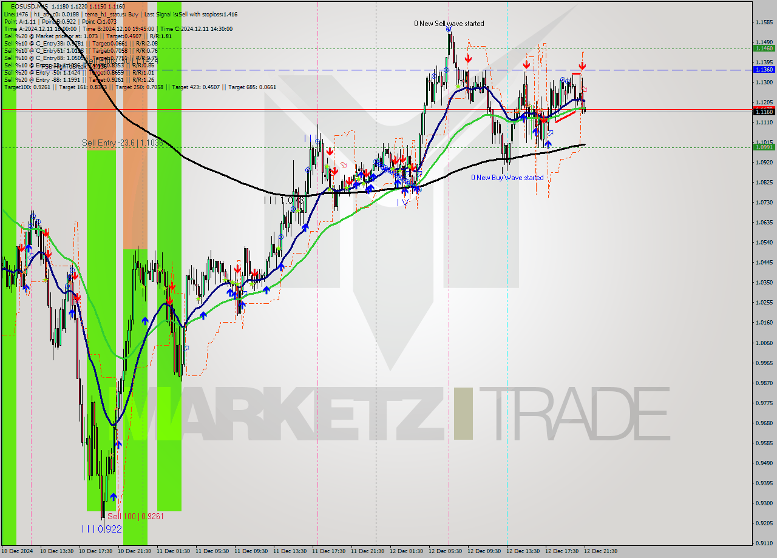Click the 1.0350 price axis label

tap(764, 283)
